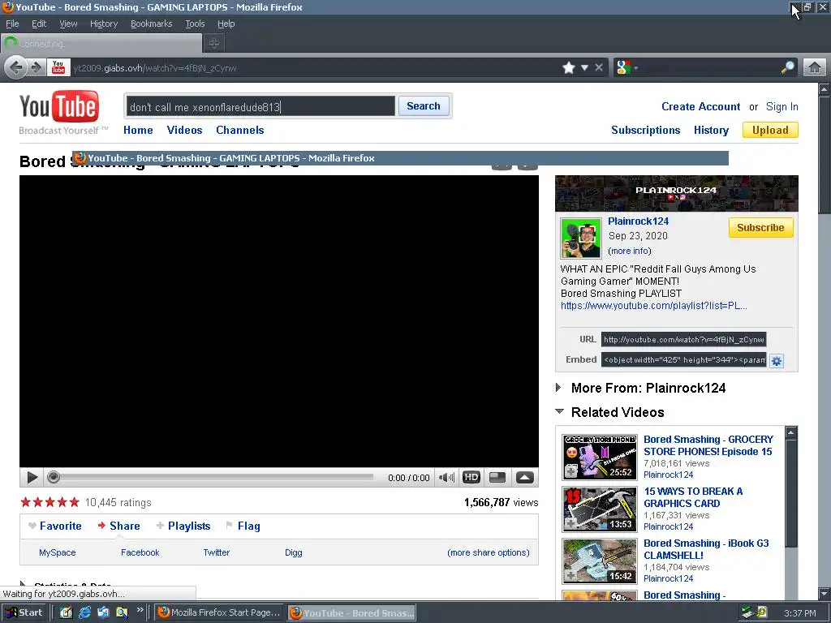
Task: Rate the video five stars
Action: (x=74, y=501)
